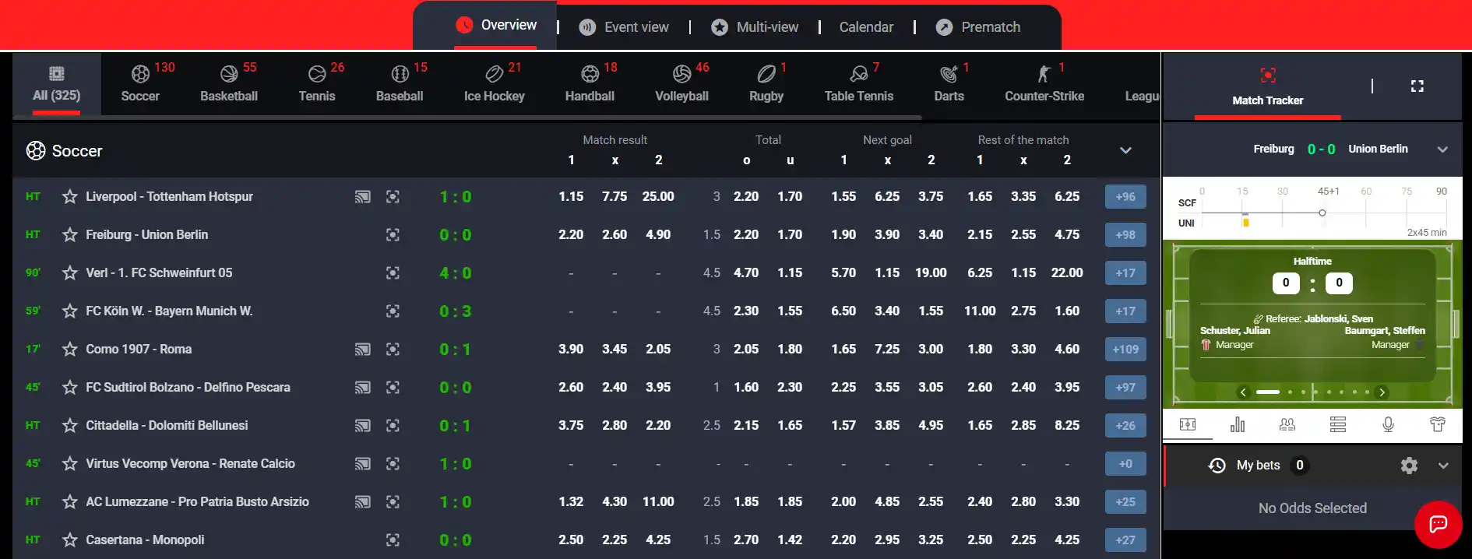This screenshot has height=559, width=1472.
Task: Show +96 more markets for Liverpool match
Action: (1125, 197)
